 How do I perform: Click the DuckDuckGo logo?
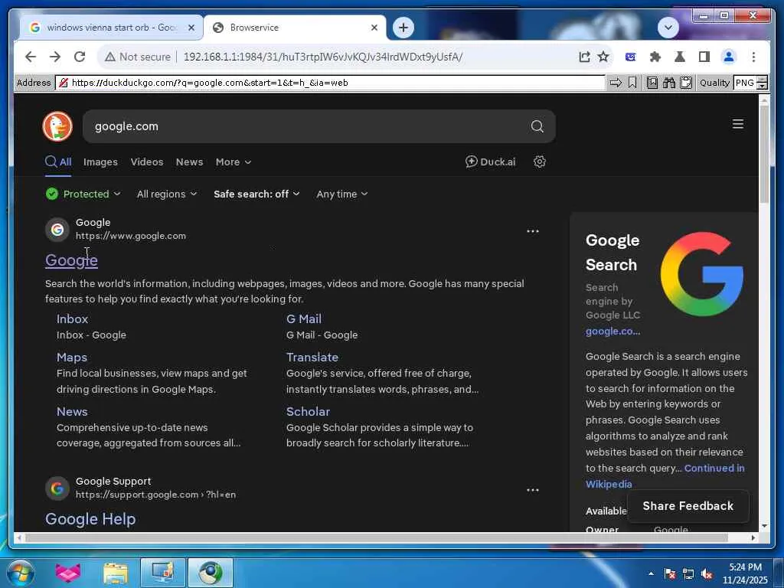click(57, 126)
